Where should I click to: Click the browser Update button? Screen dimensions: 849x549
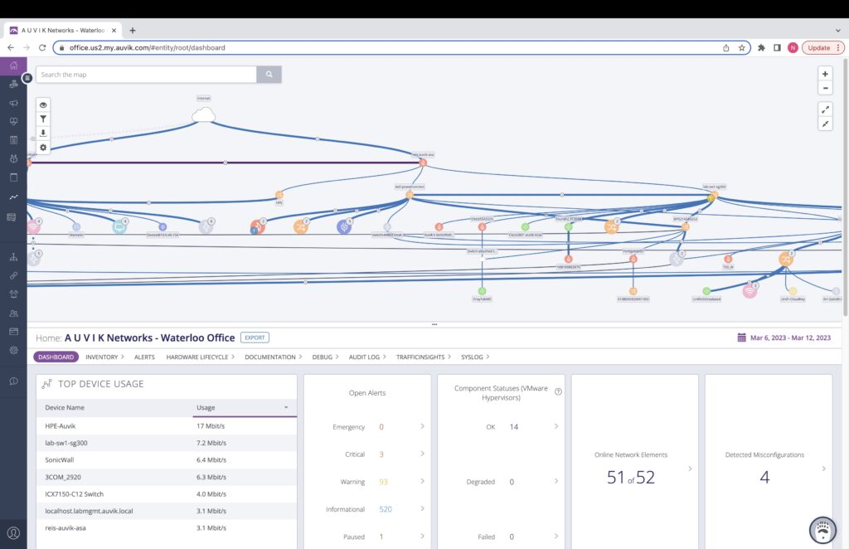tap(822, 47)
